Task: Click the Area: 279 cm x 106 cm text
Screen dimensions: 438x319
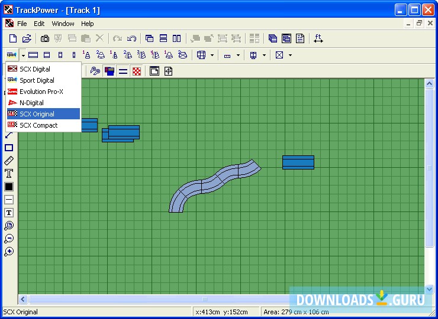Action: [x=296, y=312]
